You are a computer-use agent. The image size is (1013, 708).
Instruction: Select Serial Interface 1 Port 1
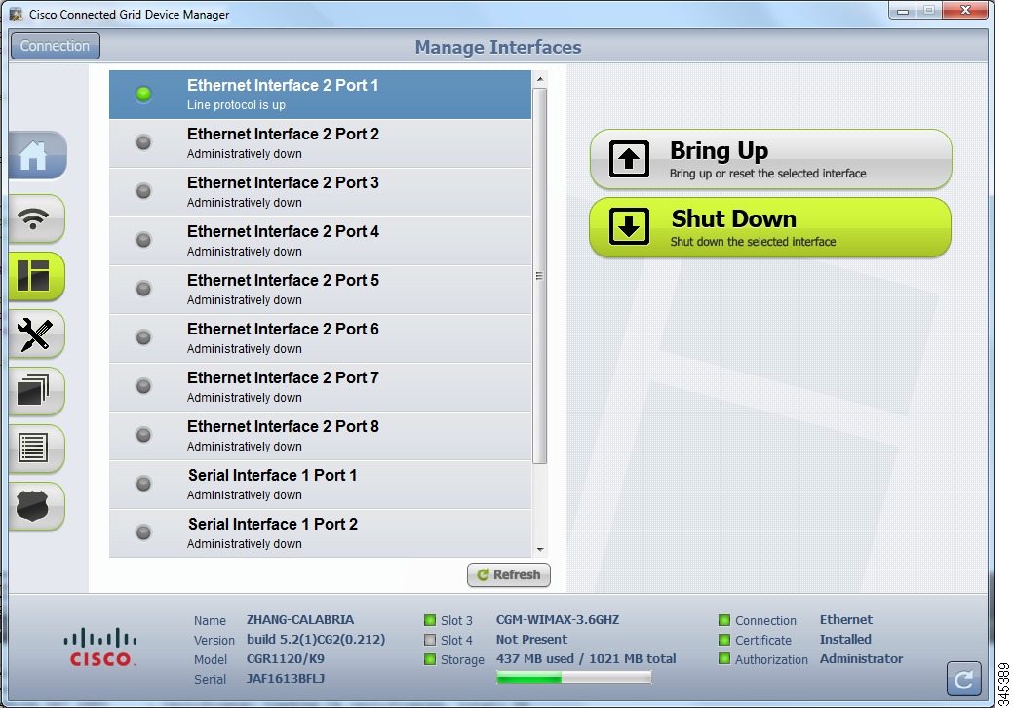pyautogui.click(x=320, y=485)
